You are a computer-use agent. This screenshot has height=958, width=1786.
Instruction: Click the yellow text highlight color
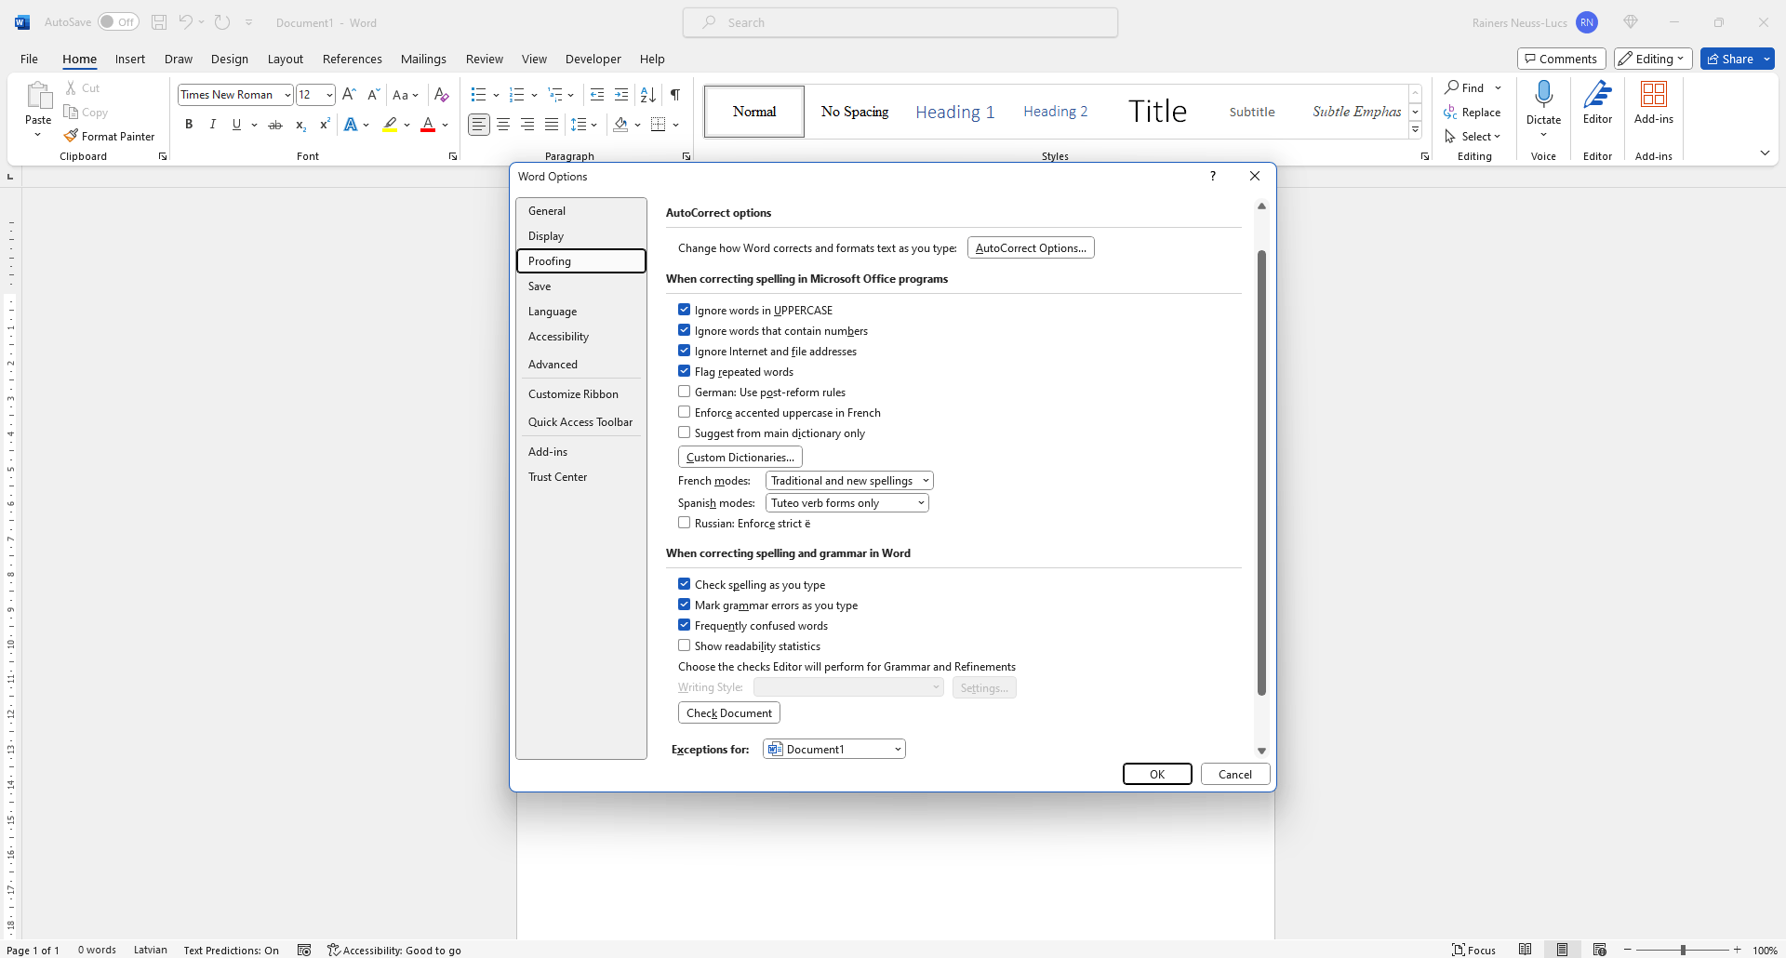pos(390,125)
